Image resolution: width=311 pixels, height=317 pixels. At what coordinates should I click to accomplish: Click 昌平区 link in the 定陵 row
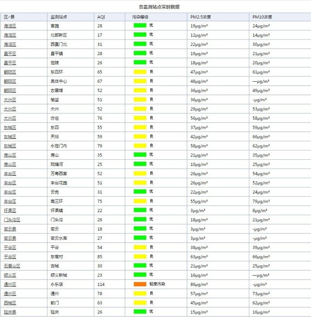(10, 63)
